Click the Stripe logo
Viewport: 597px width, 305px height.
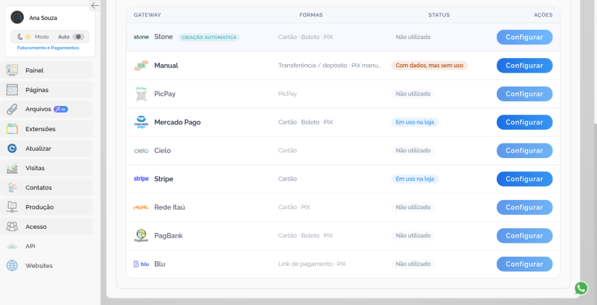click(141, 179)
